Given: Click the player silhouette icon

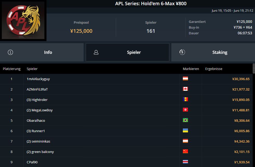Looking at the screenshot, I should coord(96,52).
